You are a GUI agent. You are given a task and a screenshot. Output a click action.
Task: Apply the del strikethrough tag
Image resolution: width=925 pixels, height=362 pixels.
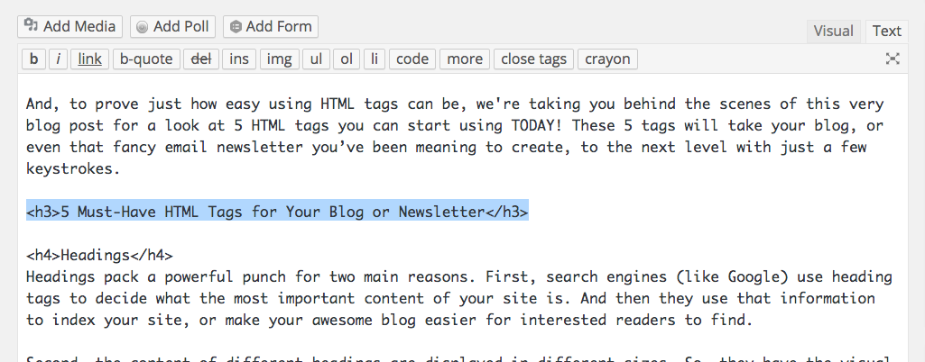pos(201,59)
